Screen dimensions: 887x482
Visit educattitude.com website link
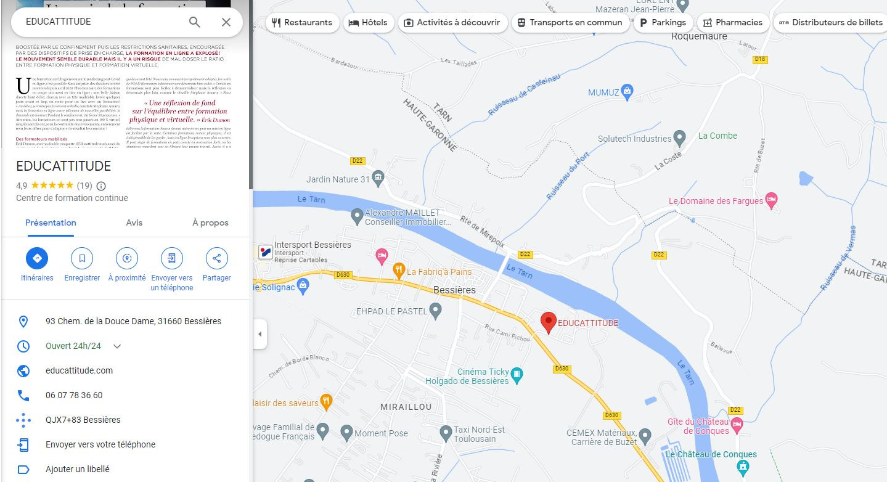(x=79, y=370)
